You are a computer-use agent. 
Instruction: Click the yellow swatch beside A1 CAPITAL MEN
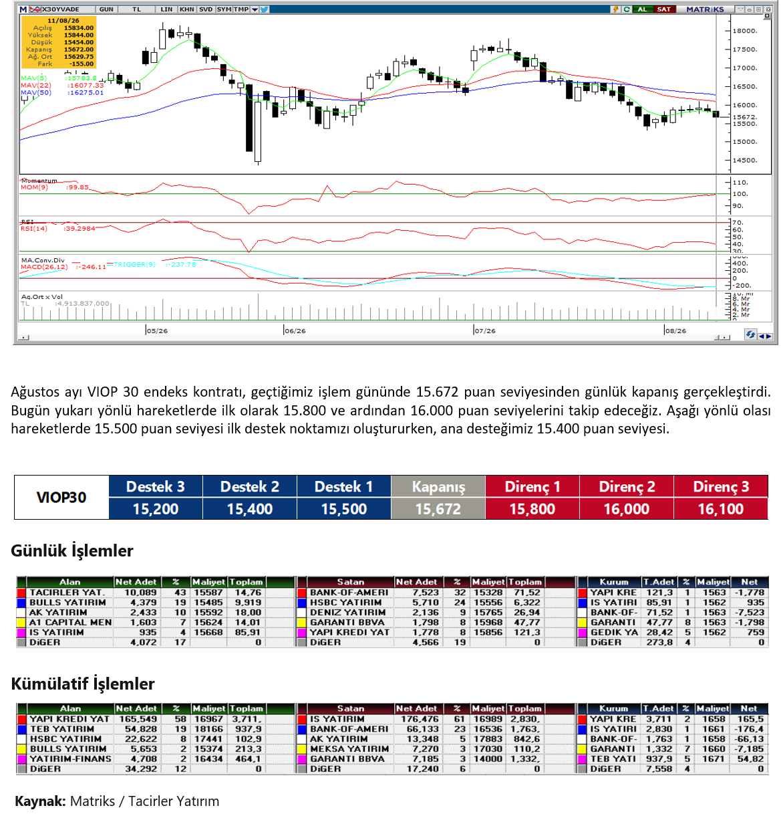point(21,623)
